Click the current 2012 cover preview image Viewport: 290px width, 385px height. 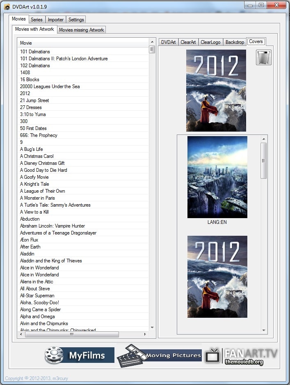point(216,91)
